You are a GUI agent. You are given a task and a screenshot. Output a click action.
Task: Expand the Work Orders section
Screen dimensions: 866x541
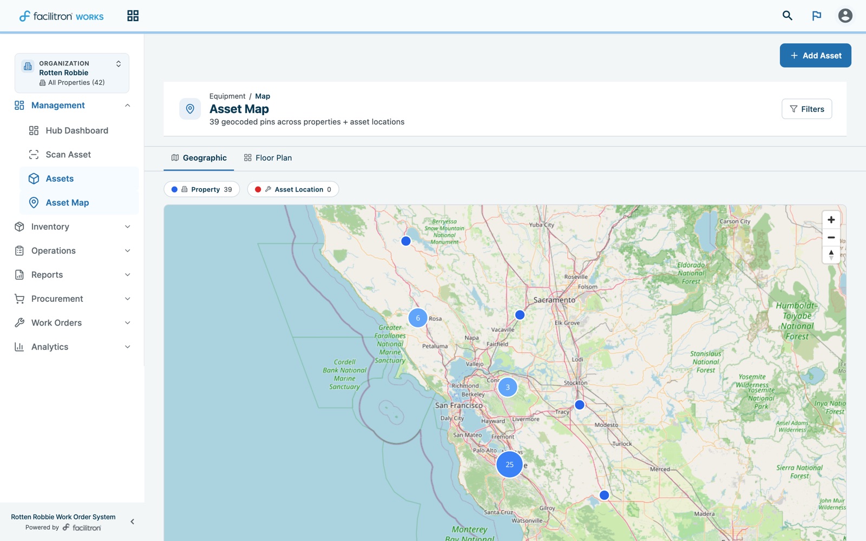tap(72, 323)
